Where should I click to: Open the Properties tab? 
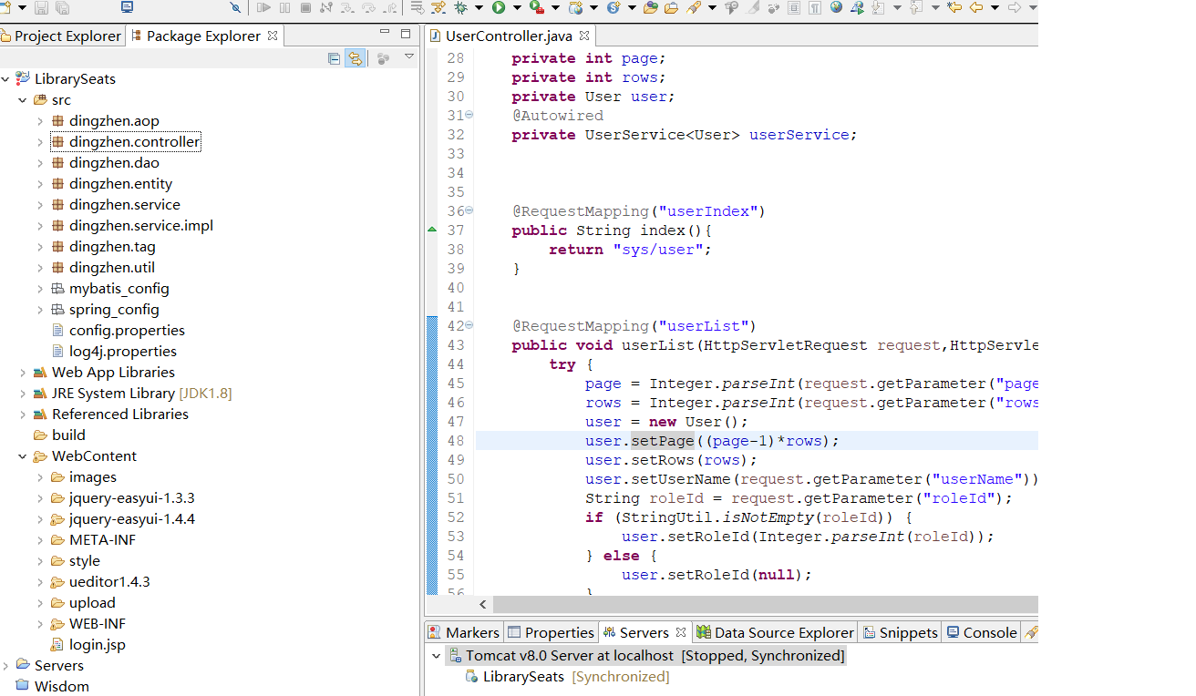(552, 632)
